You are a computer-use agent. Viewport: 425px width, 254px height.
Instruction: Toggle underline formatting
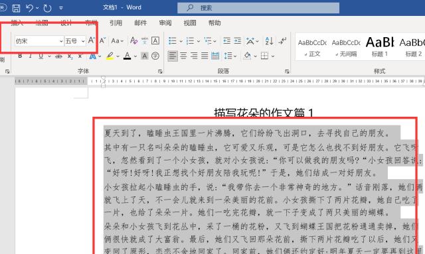(41, 56)
